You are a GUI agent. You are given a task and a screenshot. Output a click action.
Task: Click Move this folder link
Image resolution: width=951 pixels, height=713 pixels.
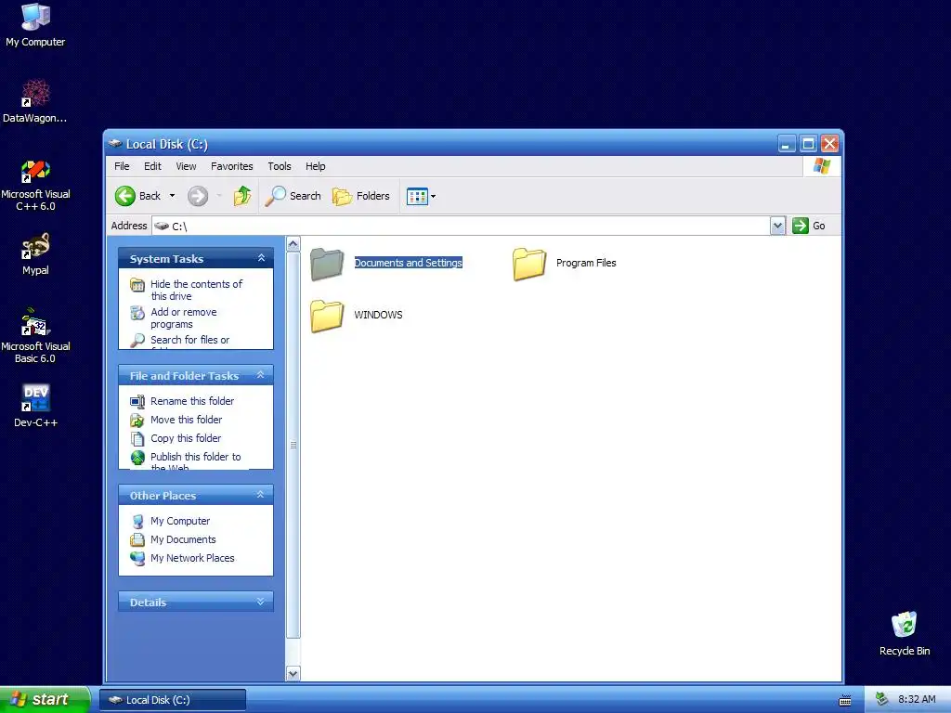coord(186,420)
